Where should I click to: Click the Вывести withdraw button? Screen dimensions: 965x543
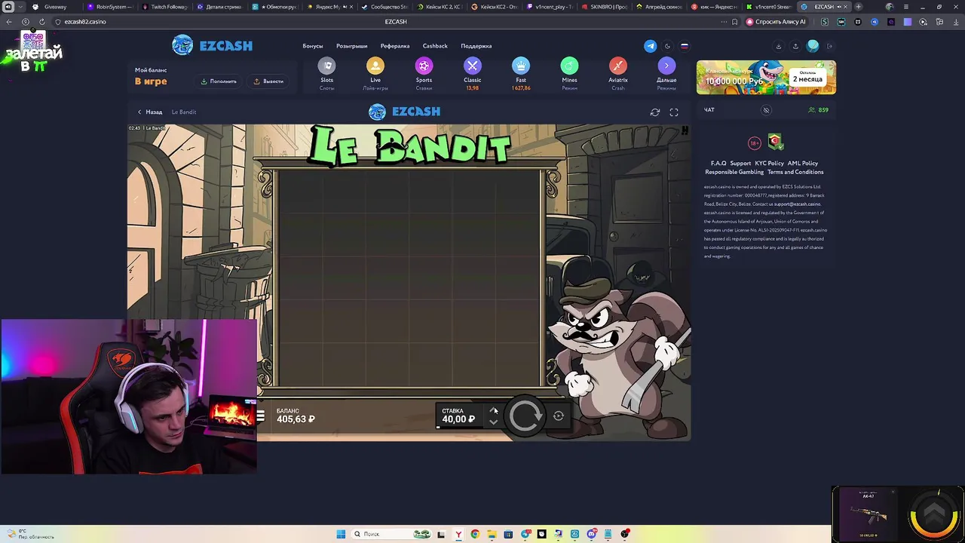pyautogui.click(x=269, y=81)
